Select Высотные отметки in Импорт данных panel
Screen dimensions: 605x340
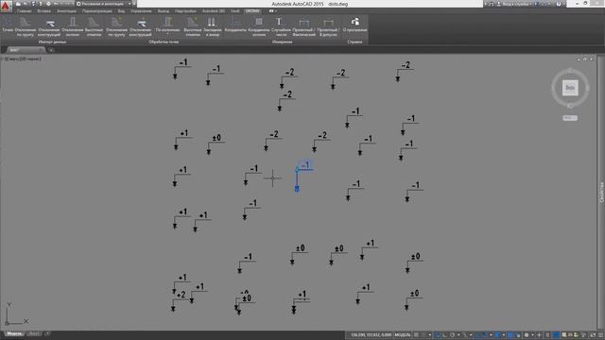click(x=94, y=26)
